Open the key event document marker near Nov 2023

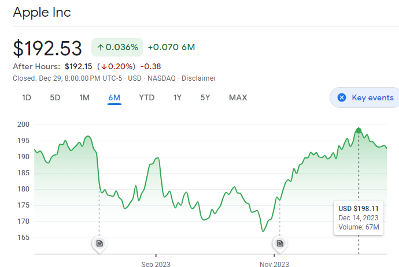(x=280, y=243)
